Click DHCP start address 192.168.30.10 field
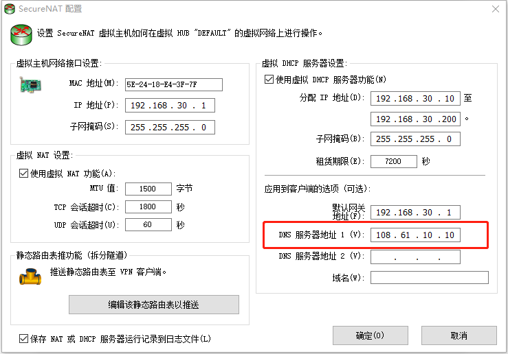This screenshot has width=508, height=354. point(415,99)
